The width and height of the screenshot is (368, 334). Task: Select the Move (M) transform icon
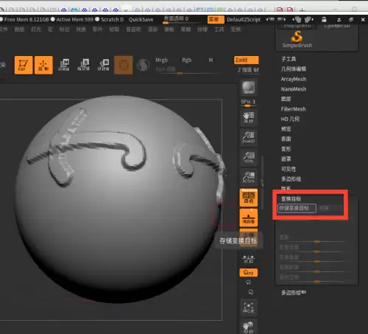64,65
